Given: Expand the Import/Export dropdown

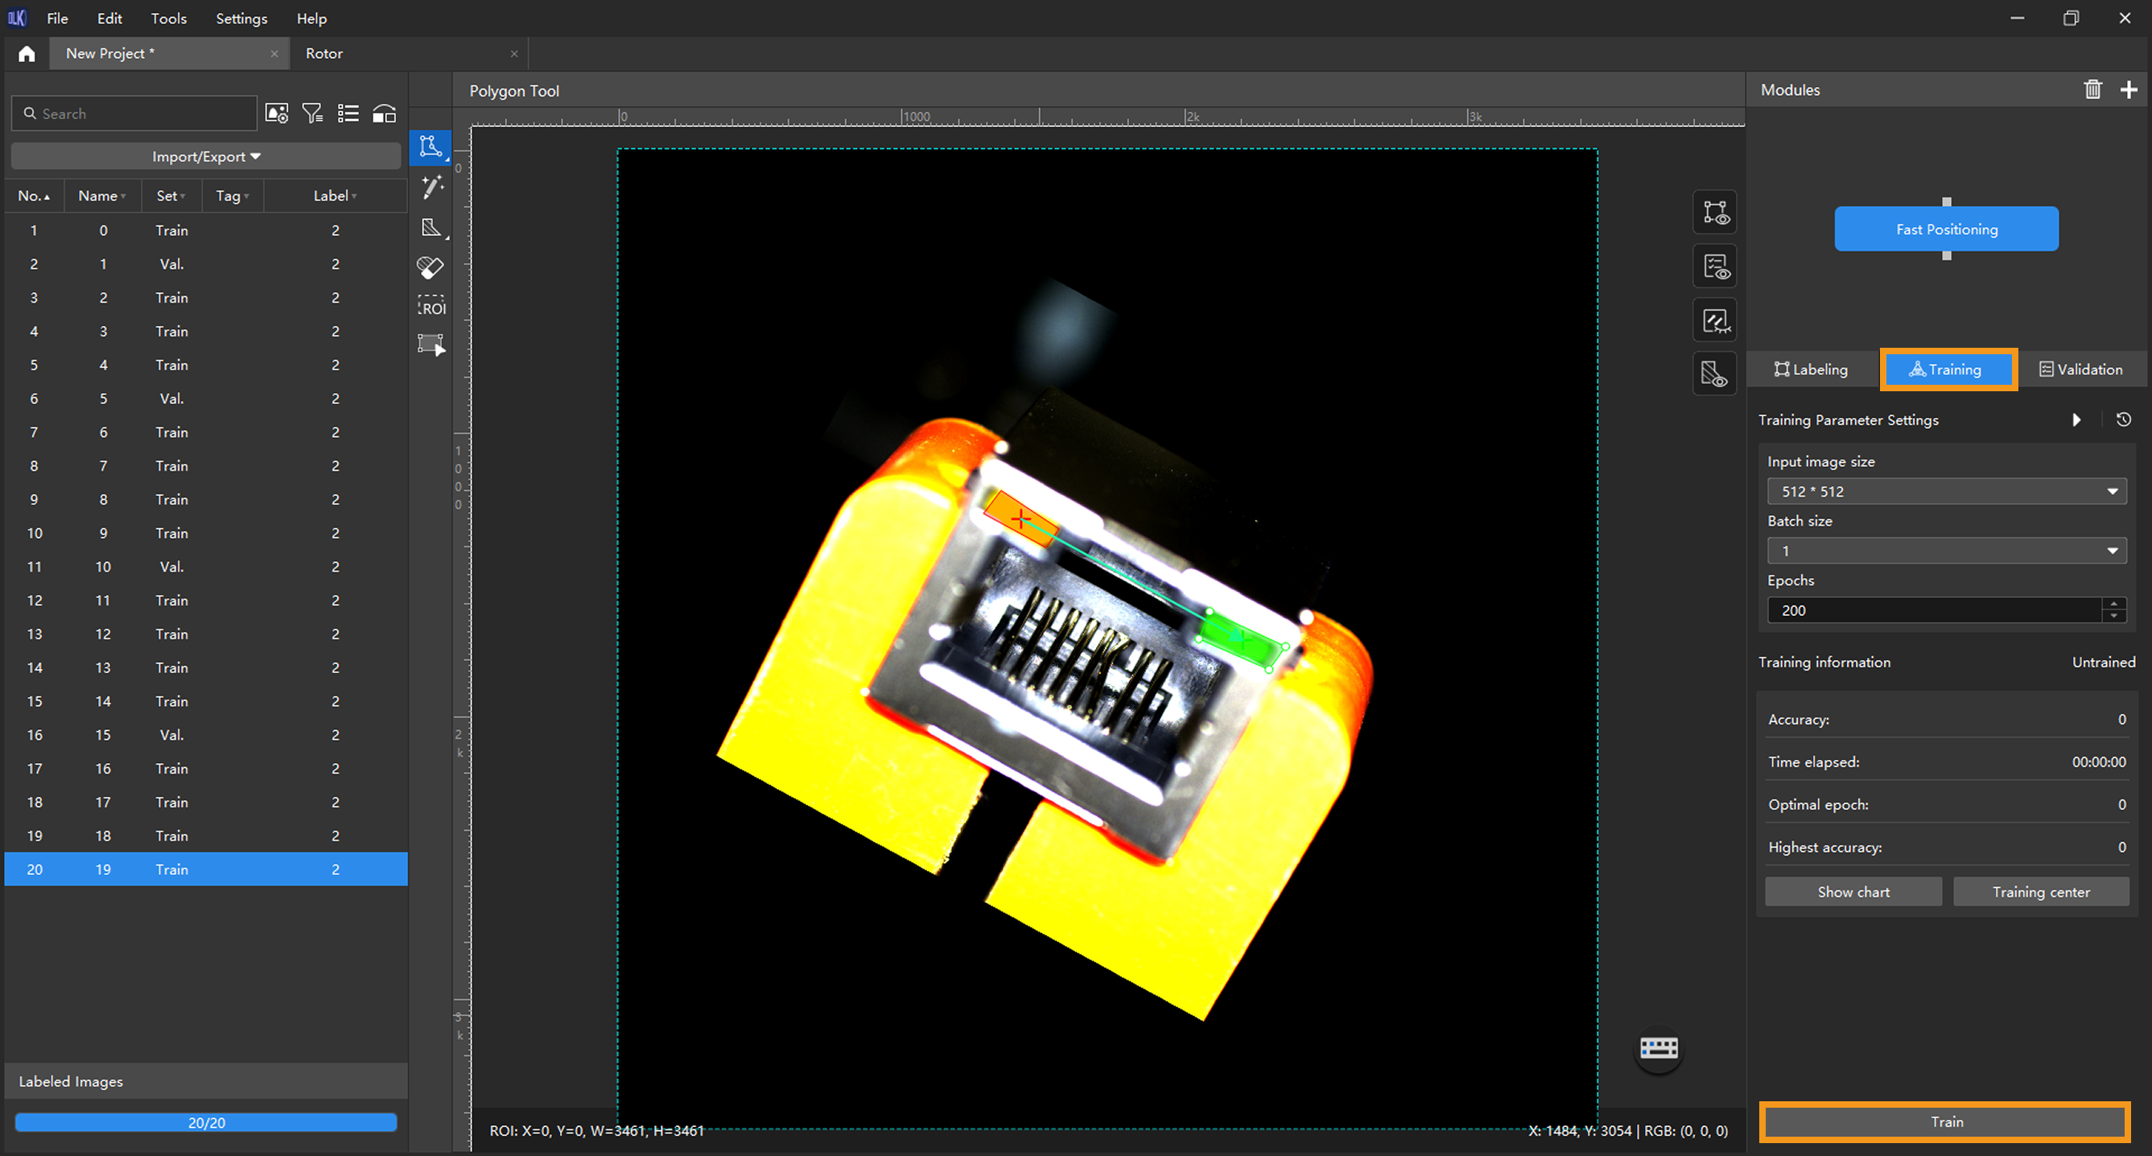Looking at the screenshot, I should (x=205, y=156).
